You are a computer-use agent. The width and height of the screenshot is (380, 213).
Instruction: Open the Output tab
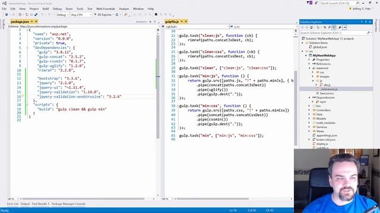click(25, 204)
